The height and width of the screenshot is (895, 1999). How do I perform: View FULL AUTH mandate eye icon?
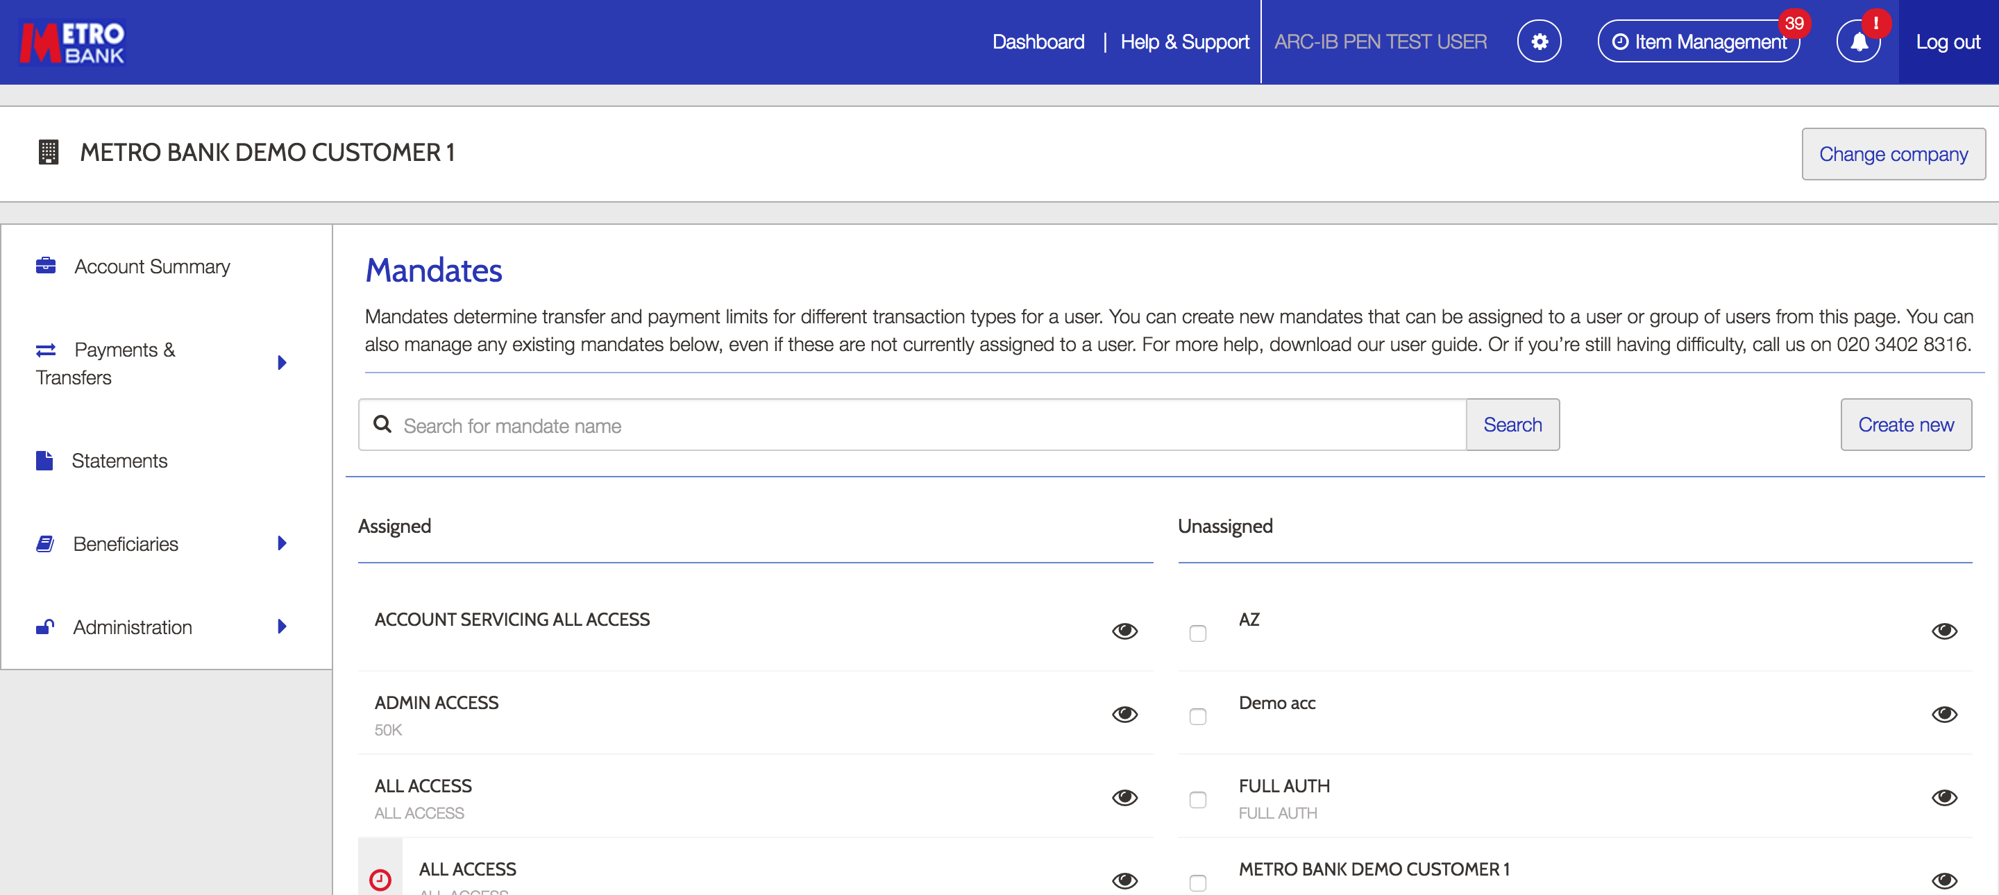coord(1944,797)
